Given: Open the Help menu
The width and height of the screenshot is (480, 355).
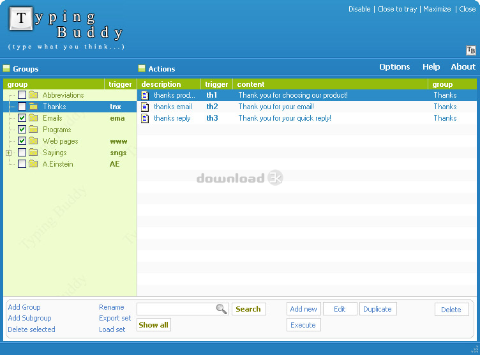Looking at the screenshot, I should click(x=431, y=67).
